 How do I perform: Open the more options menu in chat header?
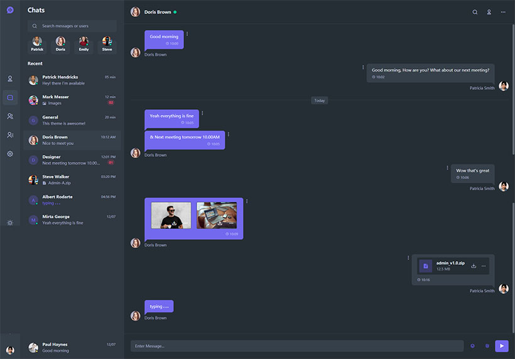point(503,12)
